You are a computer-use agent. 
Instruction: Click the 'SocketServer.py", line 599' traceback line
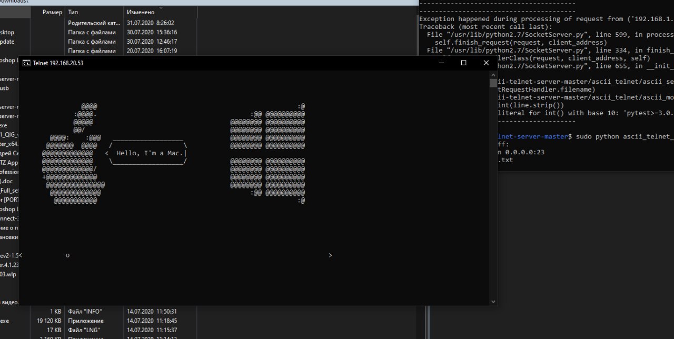[550, 35]
